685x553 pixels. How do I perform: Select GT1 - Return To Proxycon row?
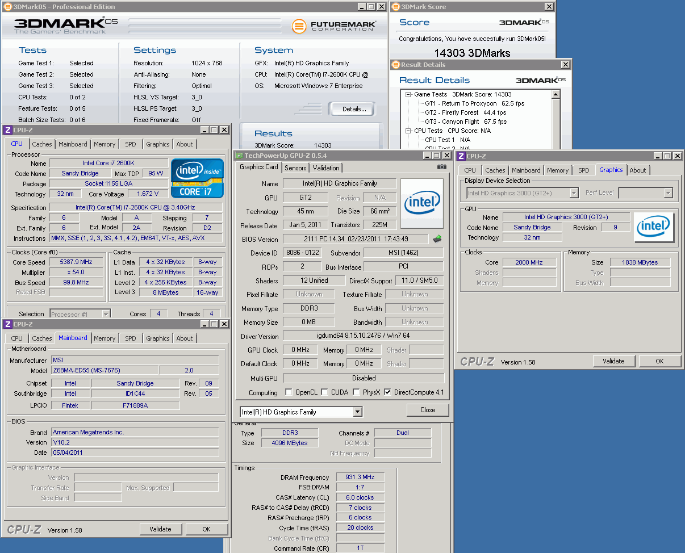click(475, 103)
